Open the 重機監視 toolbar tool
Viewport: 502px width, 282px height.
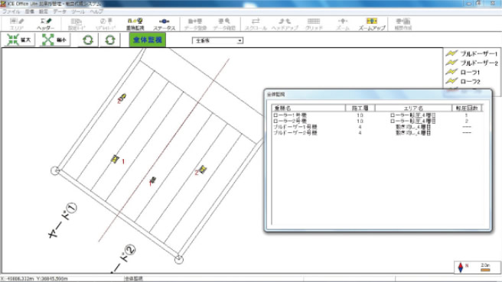point(135,24)
